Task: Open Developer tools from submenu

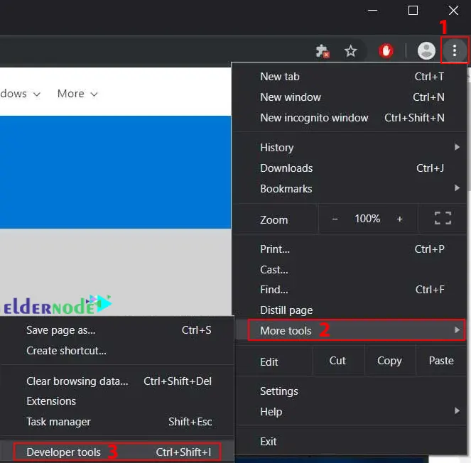Action: [117, 452]
